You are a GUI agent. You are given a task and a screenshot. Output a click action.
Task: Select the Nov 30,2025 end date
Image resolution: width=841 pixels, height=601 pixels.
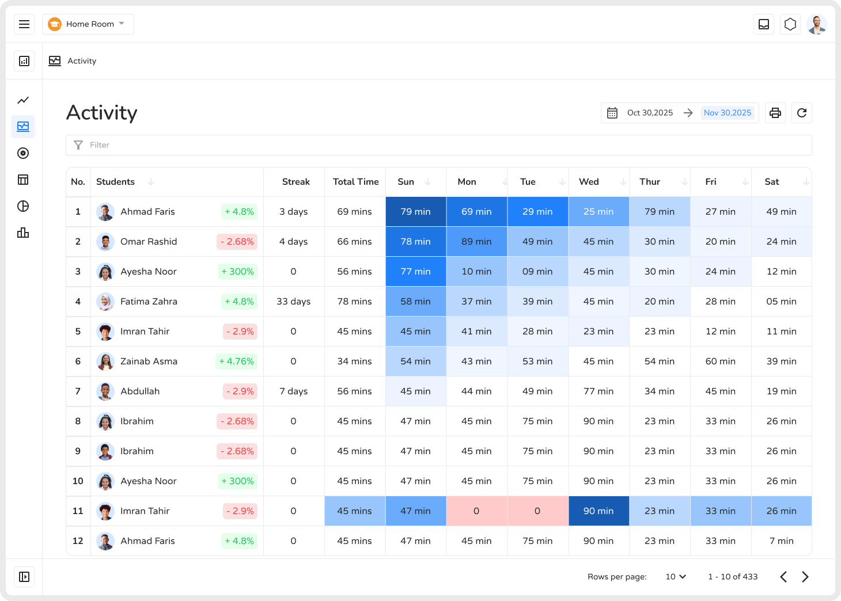pyautogui.click(x=728, y=113)
